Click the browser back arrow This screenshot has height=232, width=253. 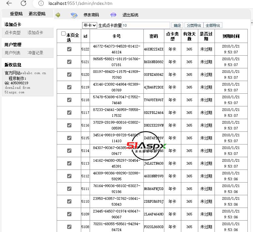click(x=9, y=3)
